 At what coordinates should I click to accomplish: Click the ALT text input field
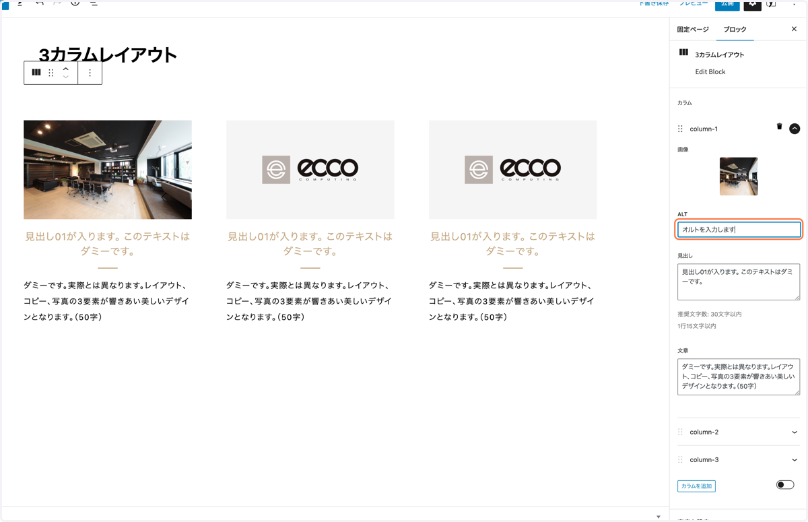click(739, 230)
